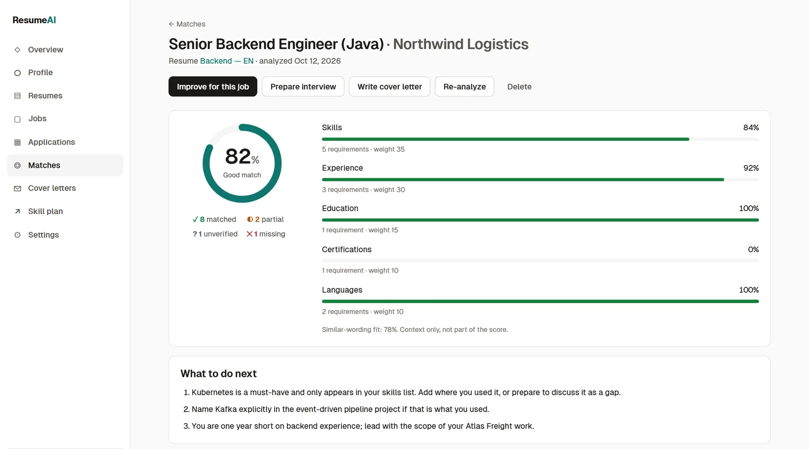Image resolution: width=809 pixels, height=449 pixels.
Task: Click the 0% Certifications score value
Action: [753, 250]
